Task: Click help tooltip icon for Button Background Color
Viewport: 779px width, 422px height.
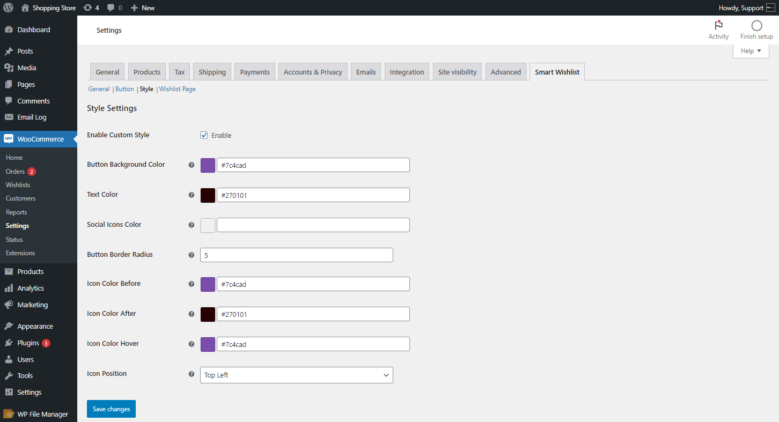Action: pos(192,165)
